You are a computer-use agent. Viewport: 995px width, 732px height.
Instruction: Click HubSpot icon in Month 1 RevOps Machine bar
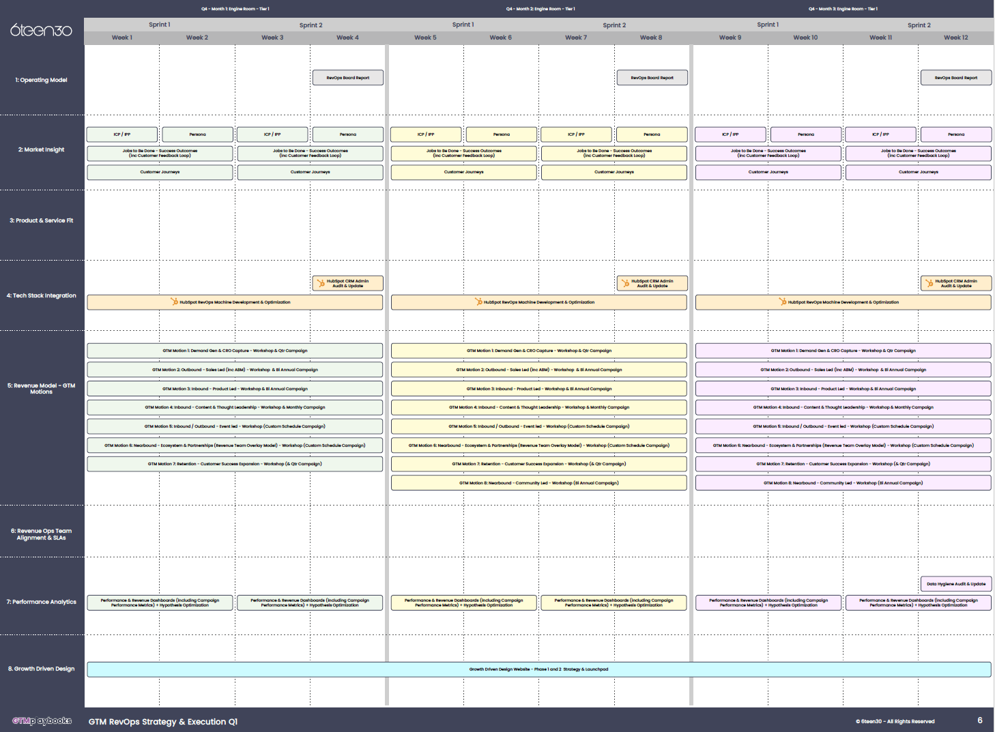(174, 302)
